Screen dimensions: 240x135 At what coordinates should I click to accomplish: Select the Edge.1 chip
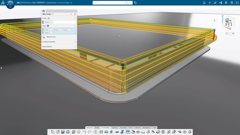(x=47, y=30)
